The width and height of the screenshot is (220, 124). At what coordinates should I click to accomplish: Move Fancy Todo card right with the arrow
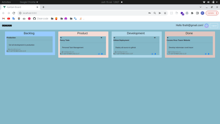[101, 38]
